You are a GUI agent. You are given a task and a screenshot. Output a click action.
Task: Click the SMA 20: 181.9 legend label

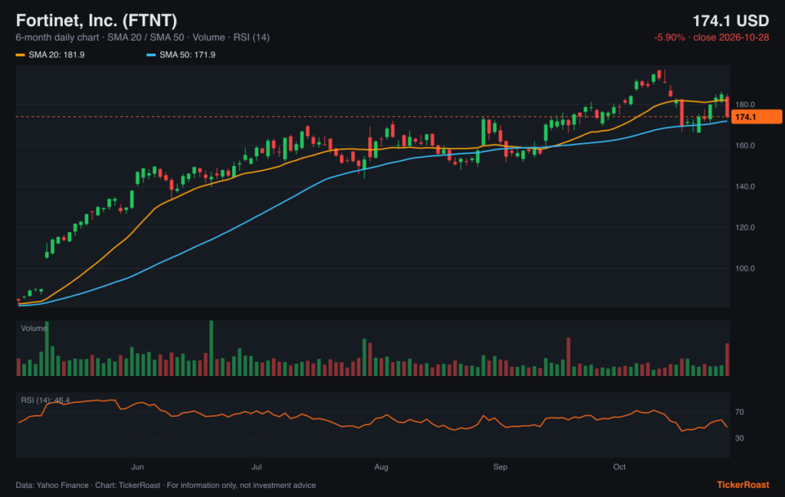point(57,55)
